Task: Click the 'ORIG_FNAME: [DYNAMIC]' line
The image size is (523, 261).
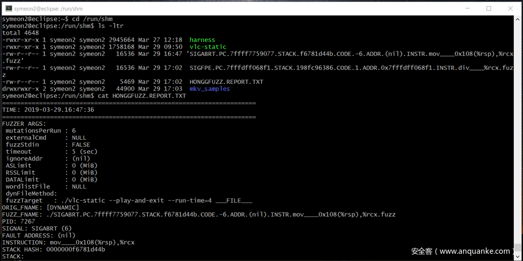Action: (41, 208)
